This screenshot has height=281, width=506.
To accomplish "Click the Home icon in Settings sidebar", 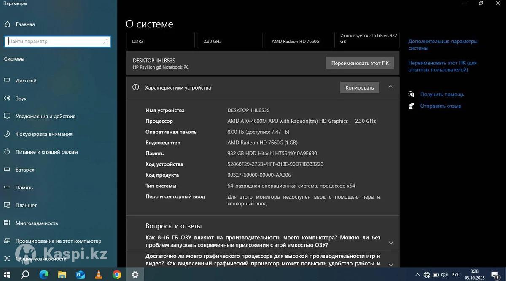I will coord(7,24).
